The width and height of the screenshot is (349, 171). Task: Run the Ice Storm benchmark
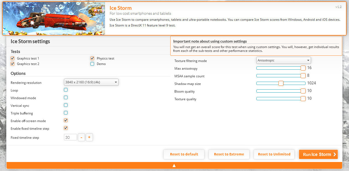(318, 154)
